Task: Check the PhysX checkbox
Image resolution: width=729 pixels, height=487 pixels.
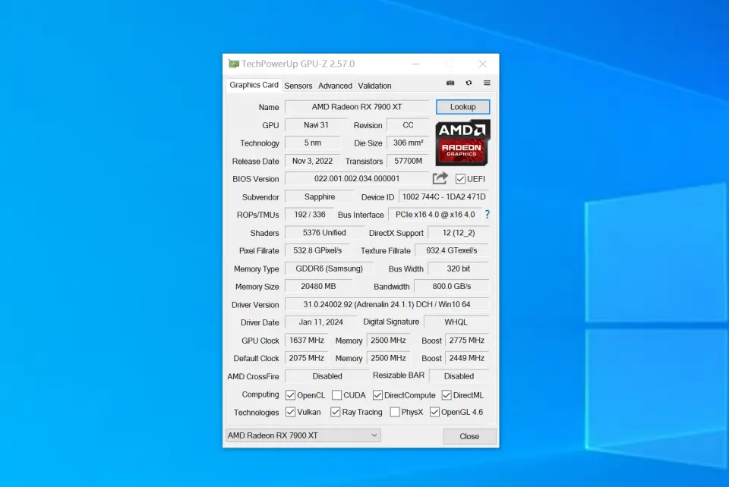Action: 395,412
